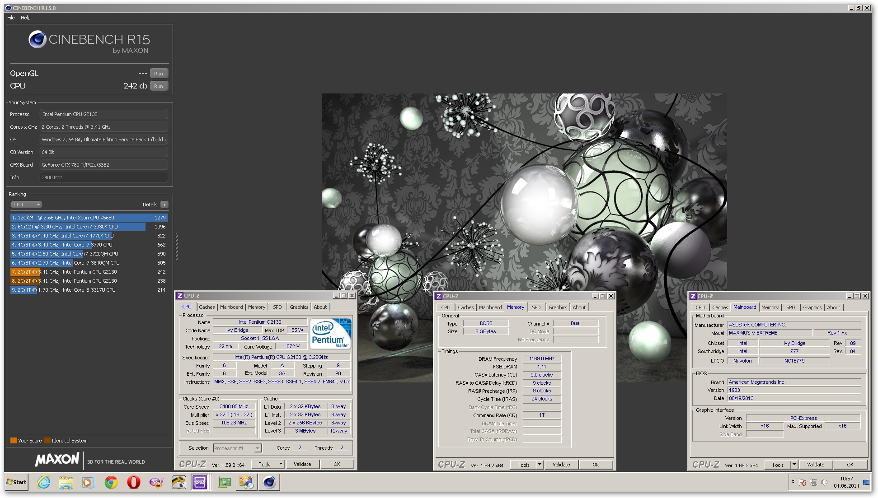Viewport: 878px width, 498px height.
Task: Select CPU tab in the Mainboard CPU-Z window
Action: tap(700, 307)
